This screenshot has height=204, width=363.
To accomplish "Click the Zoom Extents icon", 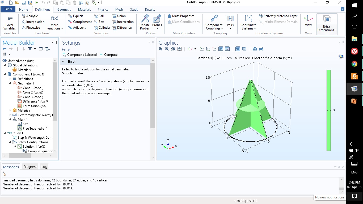I will 180,49.
